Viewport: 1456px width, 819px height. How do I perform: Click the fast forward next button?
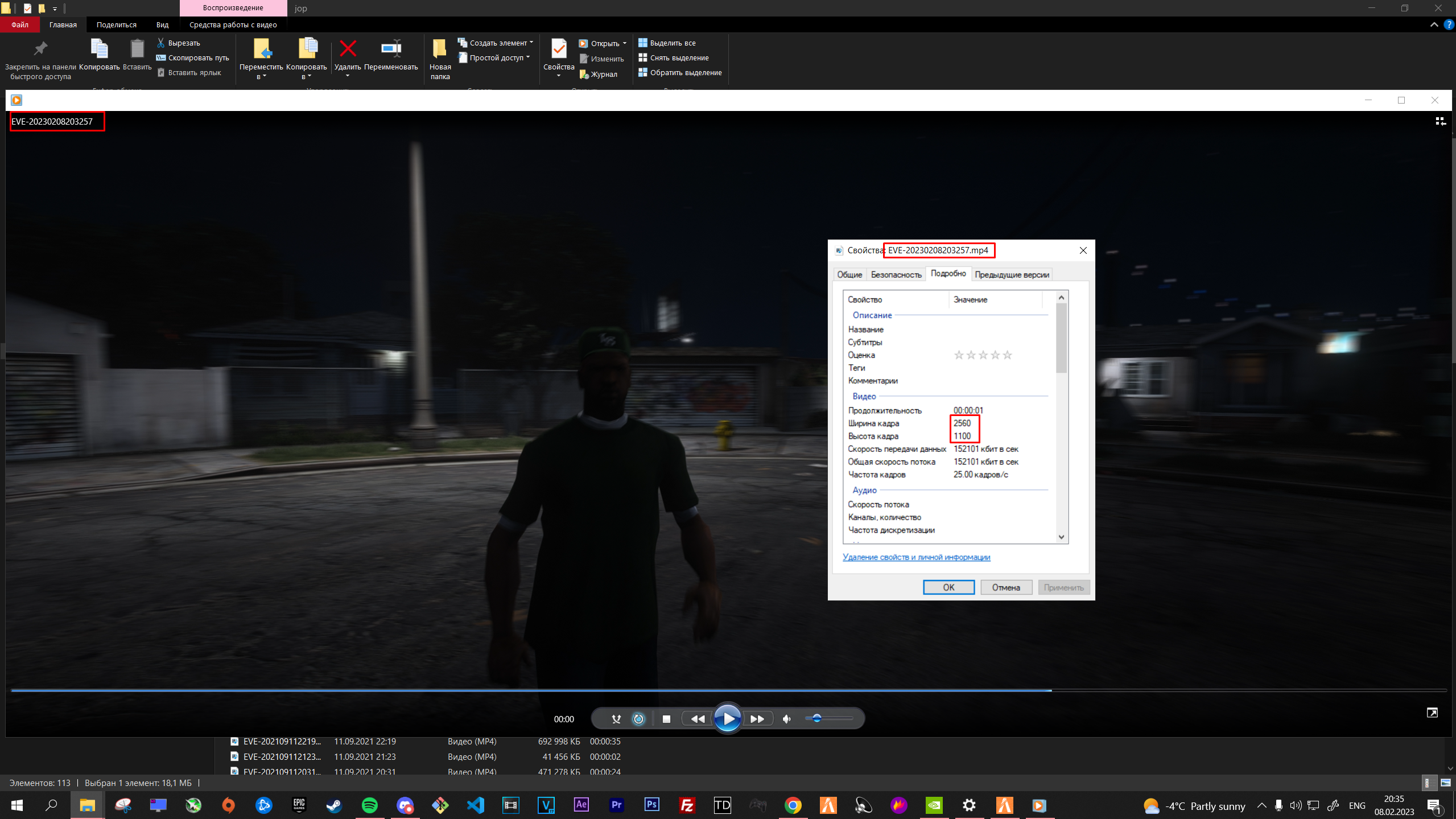point(757,719)
